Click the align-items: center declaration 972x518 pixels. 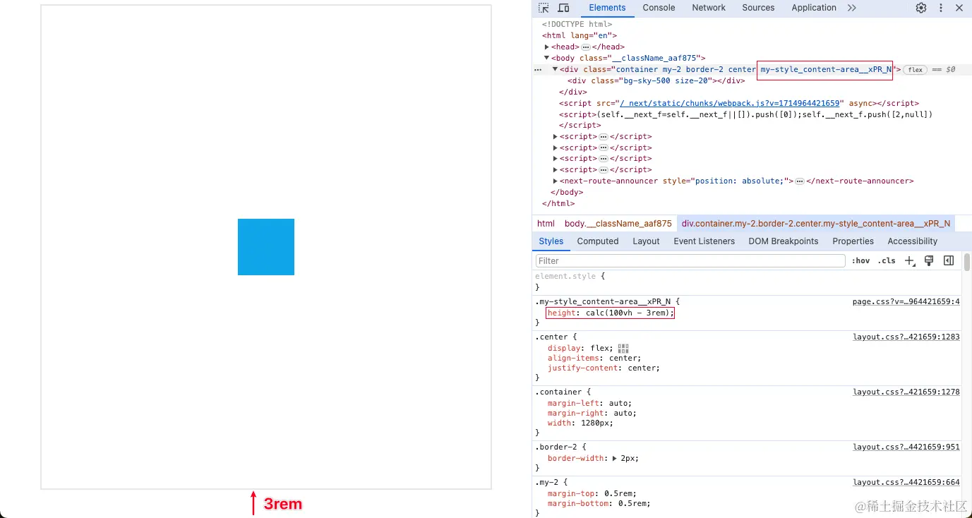coord(594,359)
